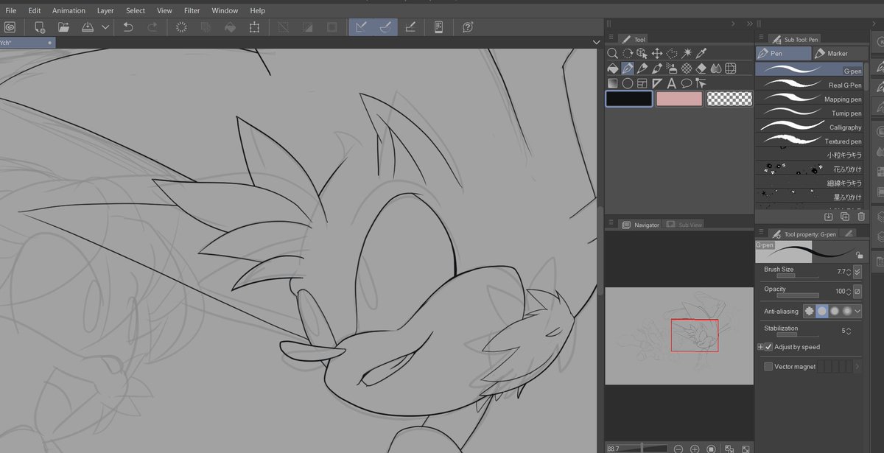
Task: Select the Zoom magnifier tool
Action: 612,53
